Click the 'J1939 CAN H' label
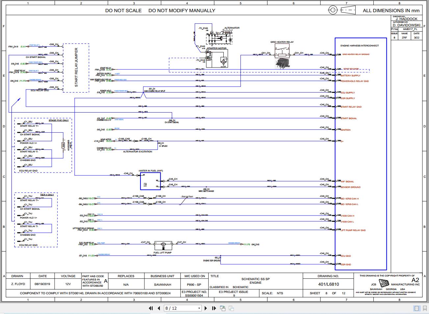The width and height of the screenshot is (429, 314). (347, 216)
